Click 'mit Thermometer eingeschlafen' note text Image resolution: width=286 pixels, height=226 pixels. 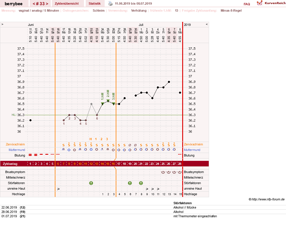(x=195, y=216)
